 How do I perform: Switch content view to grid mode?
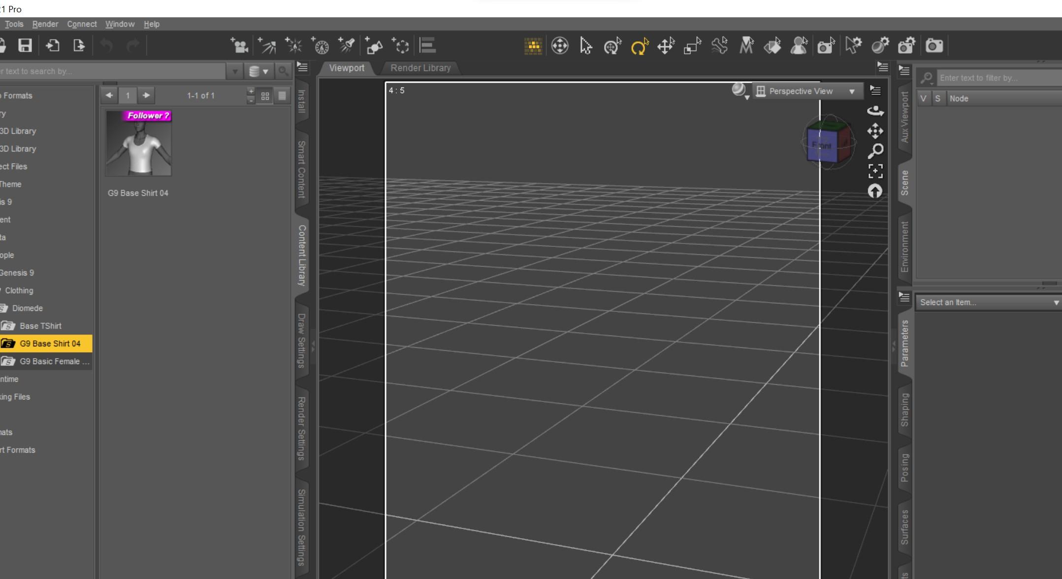[265, 96]
